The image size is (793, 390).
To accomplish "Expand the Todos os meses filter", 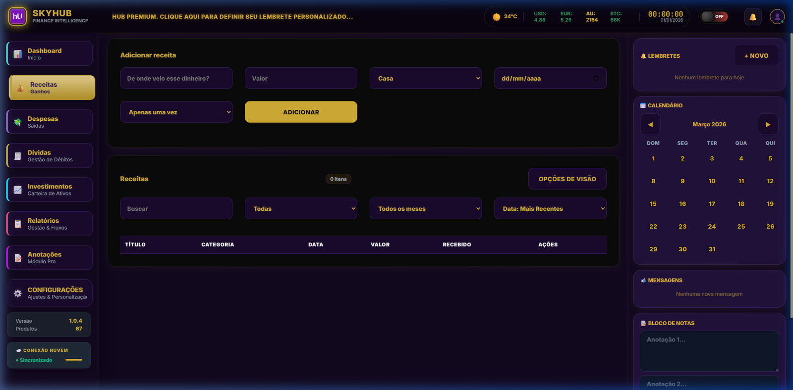I will coord(425,209).
